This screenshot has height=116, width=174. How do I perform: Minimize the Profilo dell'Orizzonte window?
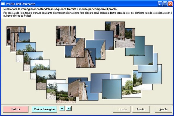click(x=160, y=4)
